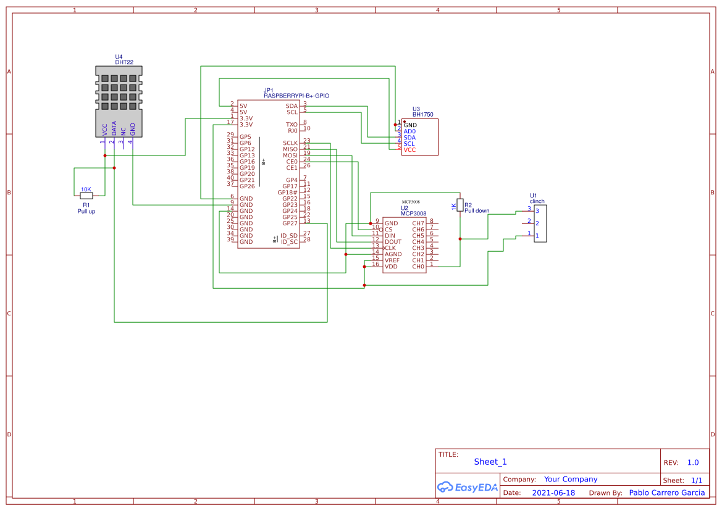722x511 pixels.
Task: Click the Pablo Carrero Garcia drawn-by text
Action: [668, 492]
